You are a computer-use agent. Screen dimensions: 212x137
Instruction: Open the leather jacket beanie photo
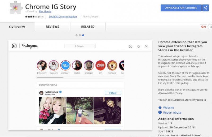(x=107, y=110)
